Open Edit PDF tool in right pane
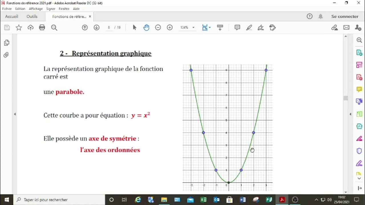 tap(359, 65)
